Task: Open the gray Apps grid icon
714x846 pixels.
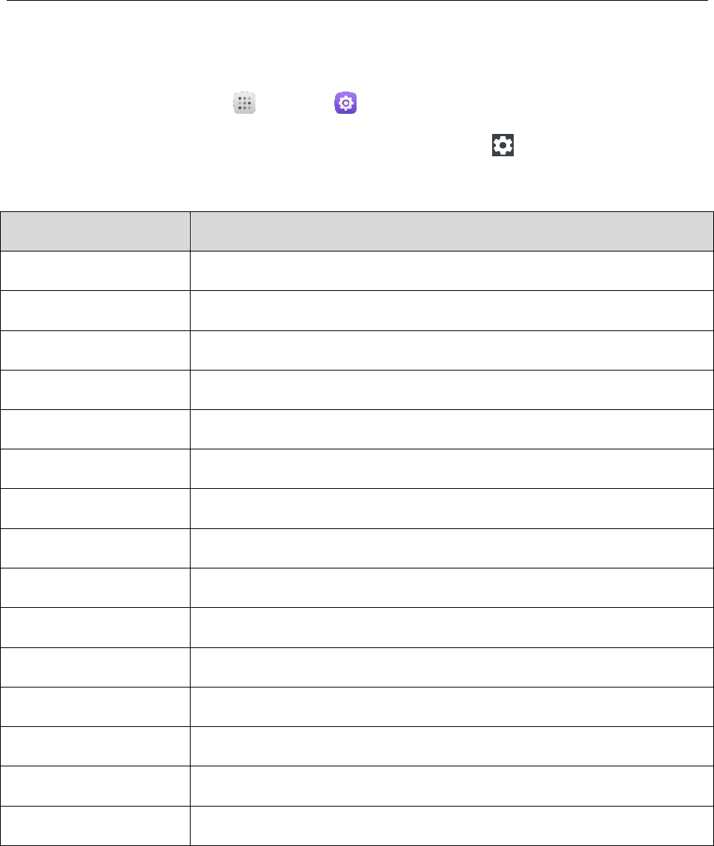Action: pyautogui.click(x=244, y=103)
